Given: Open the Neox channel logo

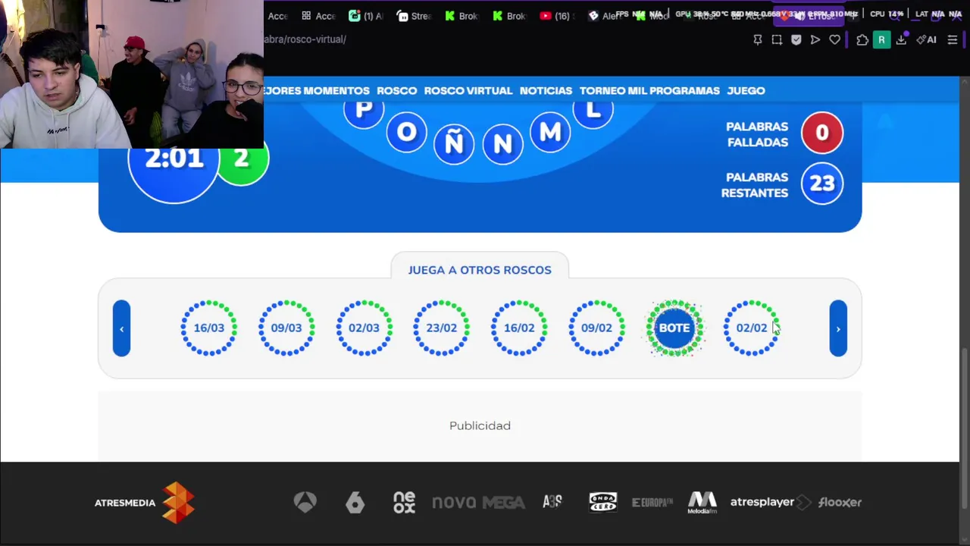Looking at the screenshot, I should pyautogui.click(x=404, y=502).
